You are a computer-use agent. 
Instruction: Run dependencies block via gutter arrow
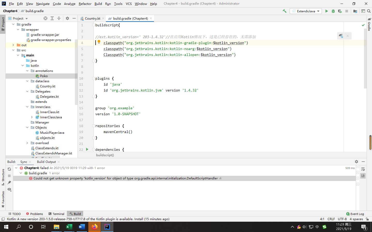tap(87, 149)
